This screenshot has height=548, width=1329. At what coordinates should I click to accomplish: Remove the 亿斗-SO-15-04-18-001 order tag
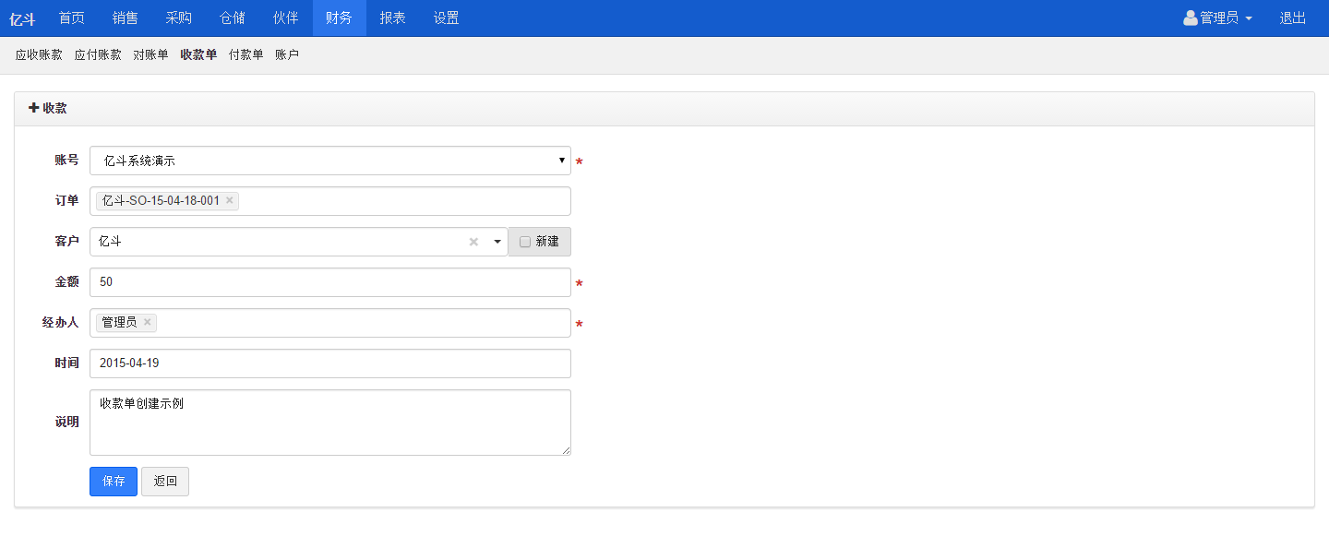[230, 200]
